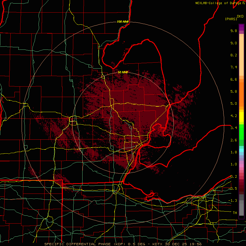The height and width of the screenshot is (246, 246).
Task: Pick the light peach band on the color scale
Action: (241, 56)
